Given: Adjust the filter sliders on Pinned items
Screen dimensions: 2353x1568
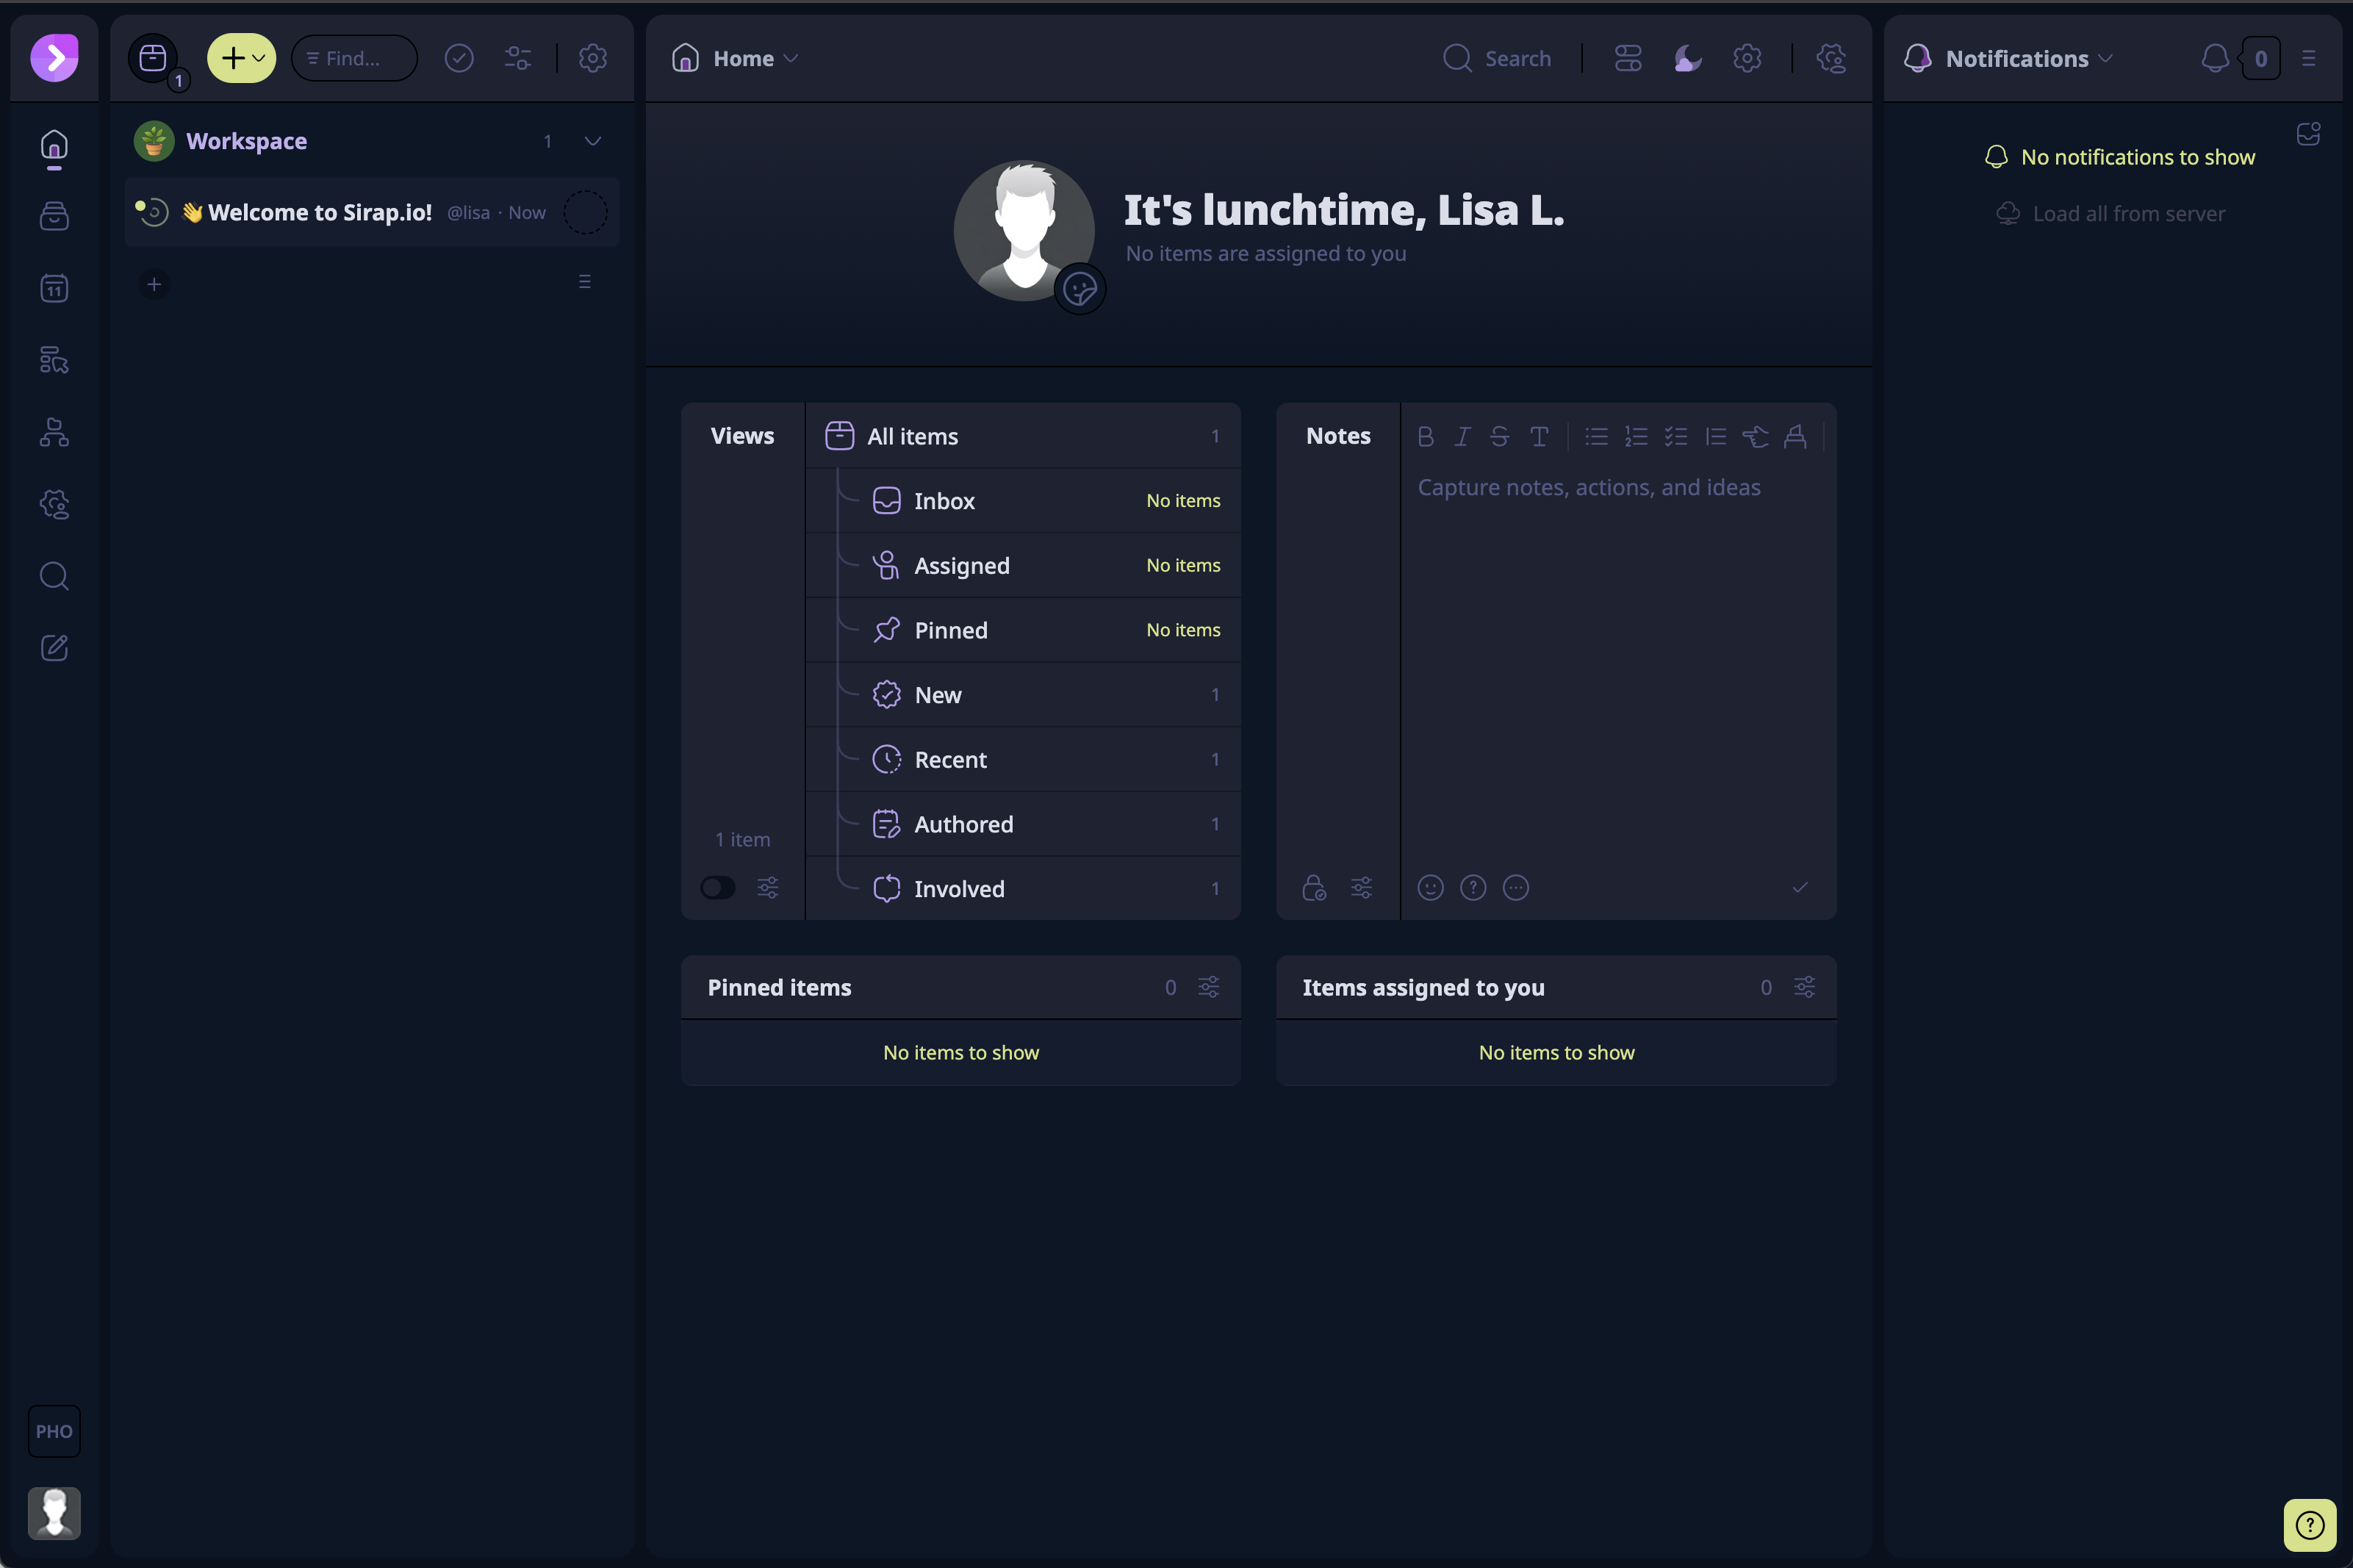Looking at the screenshot, I should [1208, 987].
